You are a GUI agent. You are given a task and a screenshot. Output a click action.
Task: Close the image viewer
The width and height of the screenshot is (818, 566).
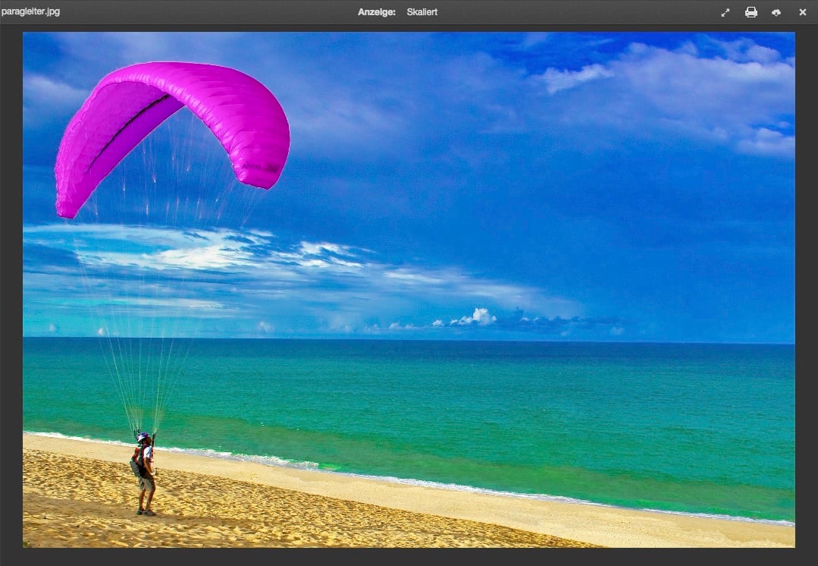click(802, 12)
